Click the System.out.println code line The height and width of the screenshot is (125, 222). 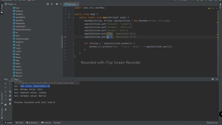(131, 47)
